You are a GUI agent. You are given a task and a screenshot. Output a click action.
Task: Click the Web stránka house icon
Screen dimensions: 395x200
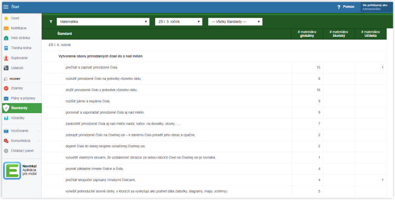coord(6,38)
